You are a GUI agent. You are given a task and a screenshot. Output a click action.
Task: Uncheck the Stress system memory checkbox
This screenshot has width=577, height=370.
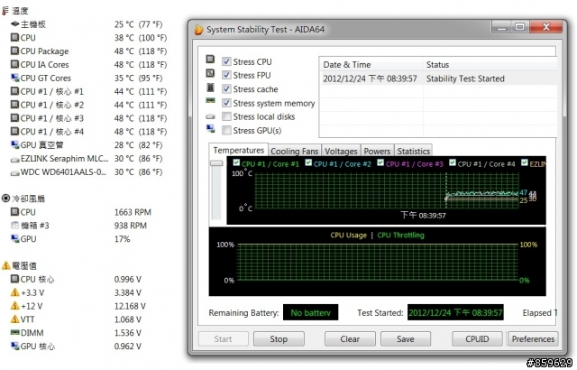pyautogui.click(x=226, y=103)
